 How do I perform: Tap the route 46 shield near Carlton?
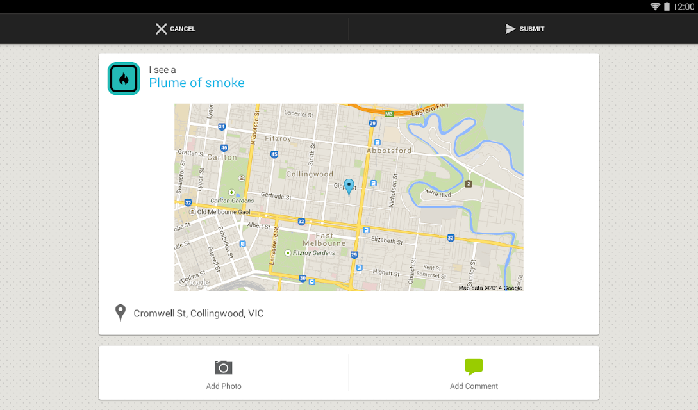224,147
